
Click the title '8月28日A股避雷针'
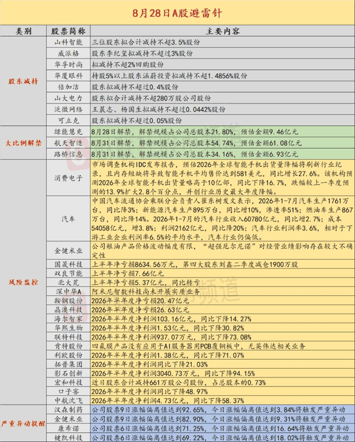tap(177, 13)
